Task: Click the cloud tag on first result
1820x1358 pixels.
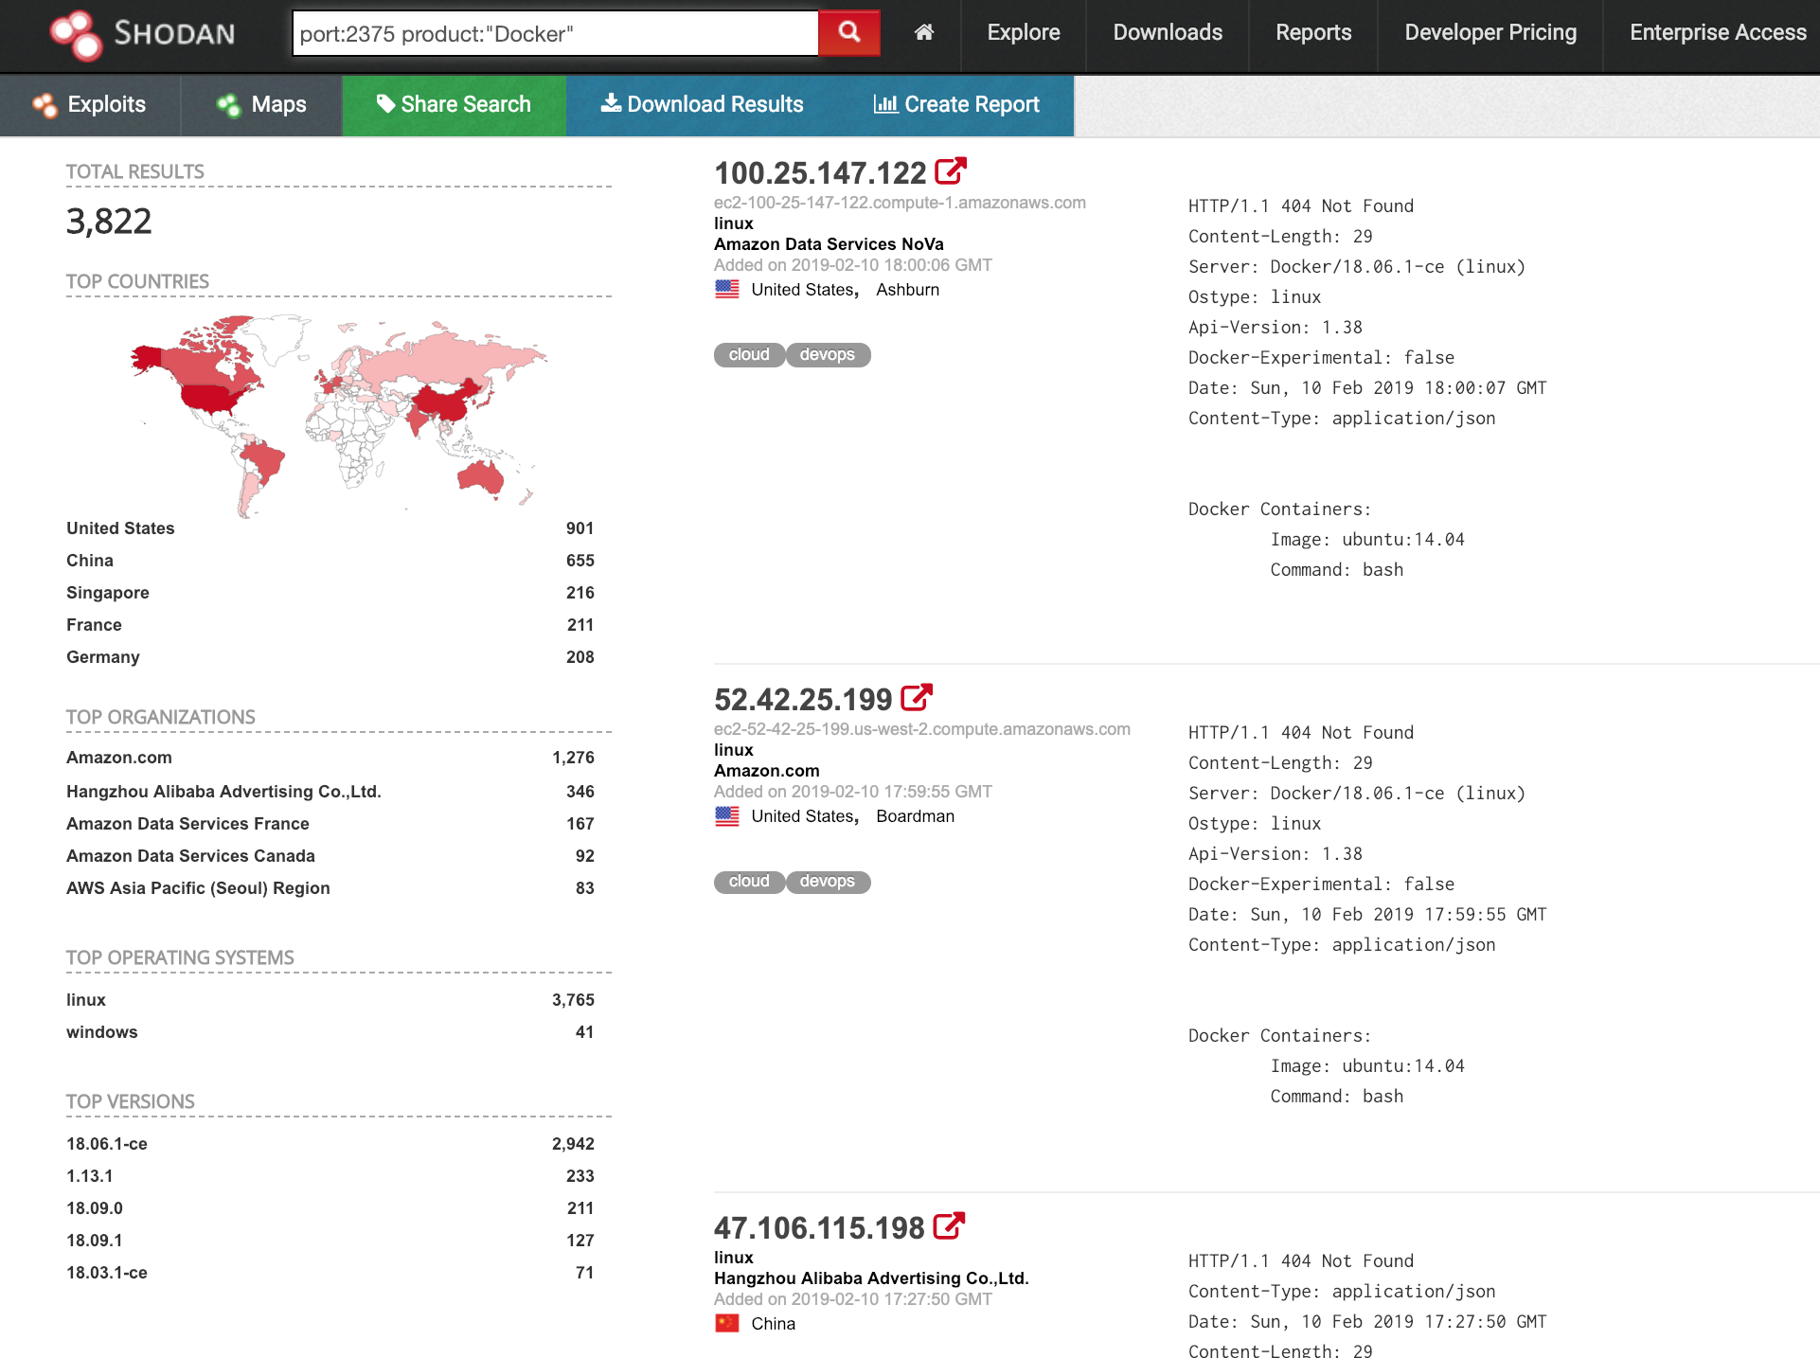Action: pyautogui.click(x=747, y=354)
